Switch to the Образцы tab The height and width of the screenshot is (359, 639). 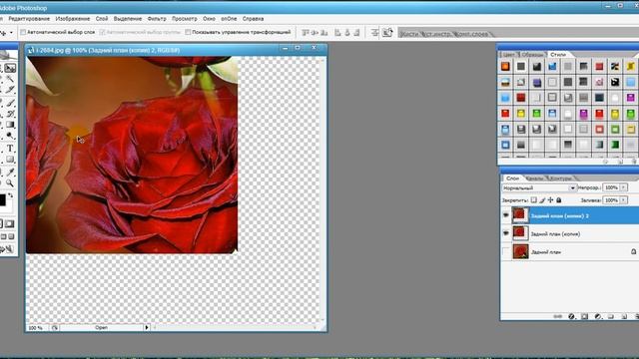coord(532,54)
